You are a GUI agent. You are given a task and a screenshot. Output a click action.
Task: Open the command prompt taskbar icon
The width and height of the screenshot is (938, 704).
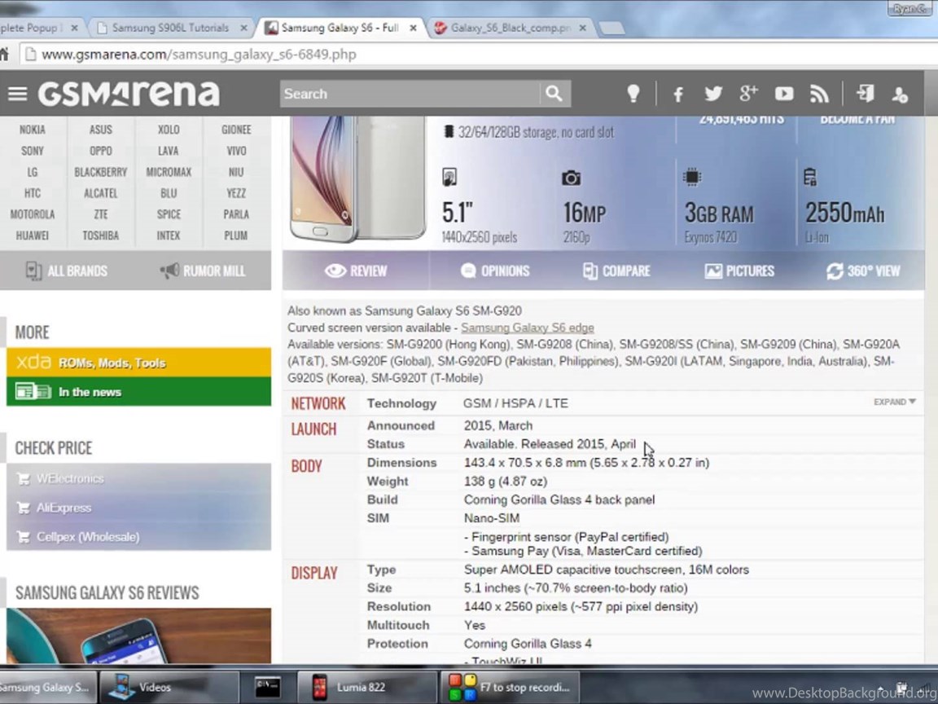[267, 687]
